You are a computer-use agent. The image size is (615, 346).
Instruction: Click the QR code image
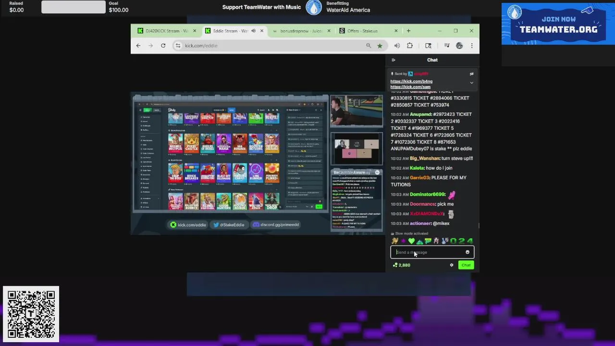31,314
